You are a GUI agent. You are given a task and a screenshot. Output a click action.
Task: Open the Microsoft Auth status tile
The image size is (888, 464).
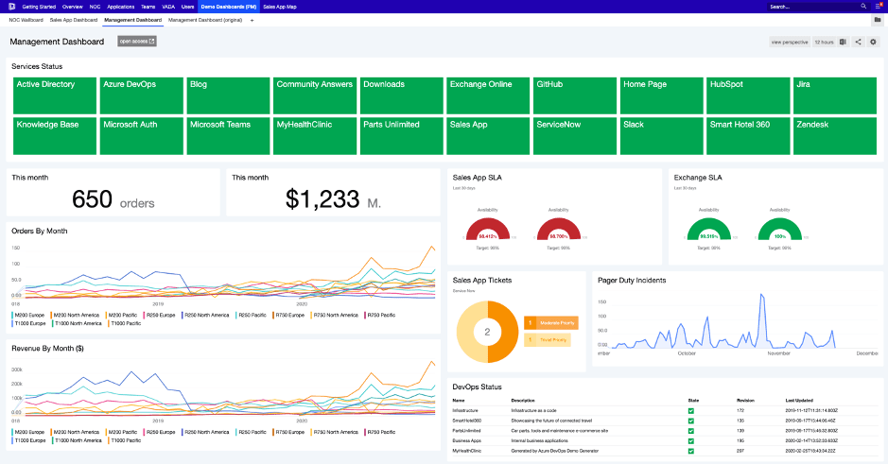click(x=142, y=136)
